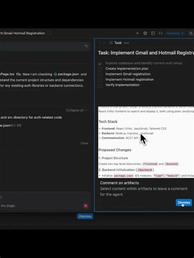Viewport: 194px width, 258px height.
Task: Click the 'Gmail Hotmail Registration' conversation title
Action: [x=22, y=33]
